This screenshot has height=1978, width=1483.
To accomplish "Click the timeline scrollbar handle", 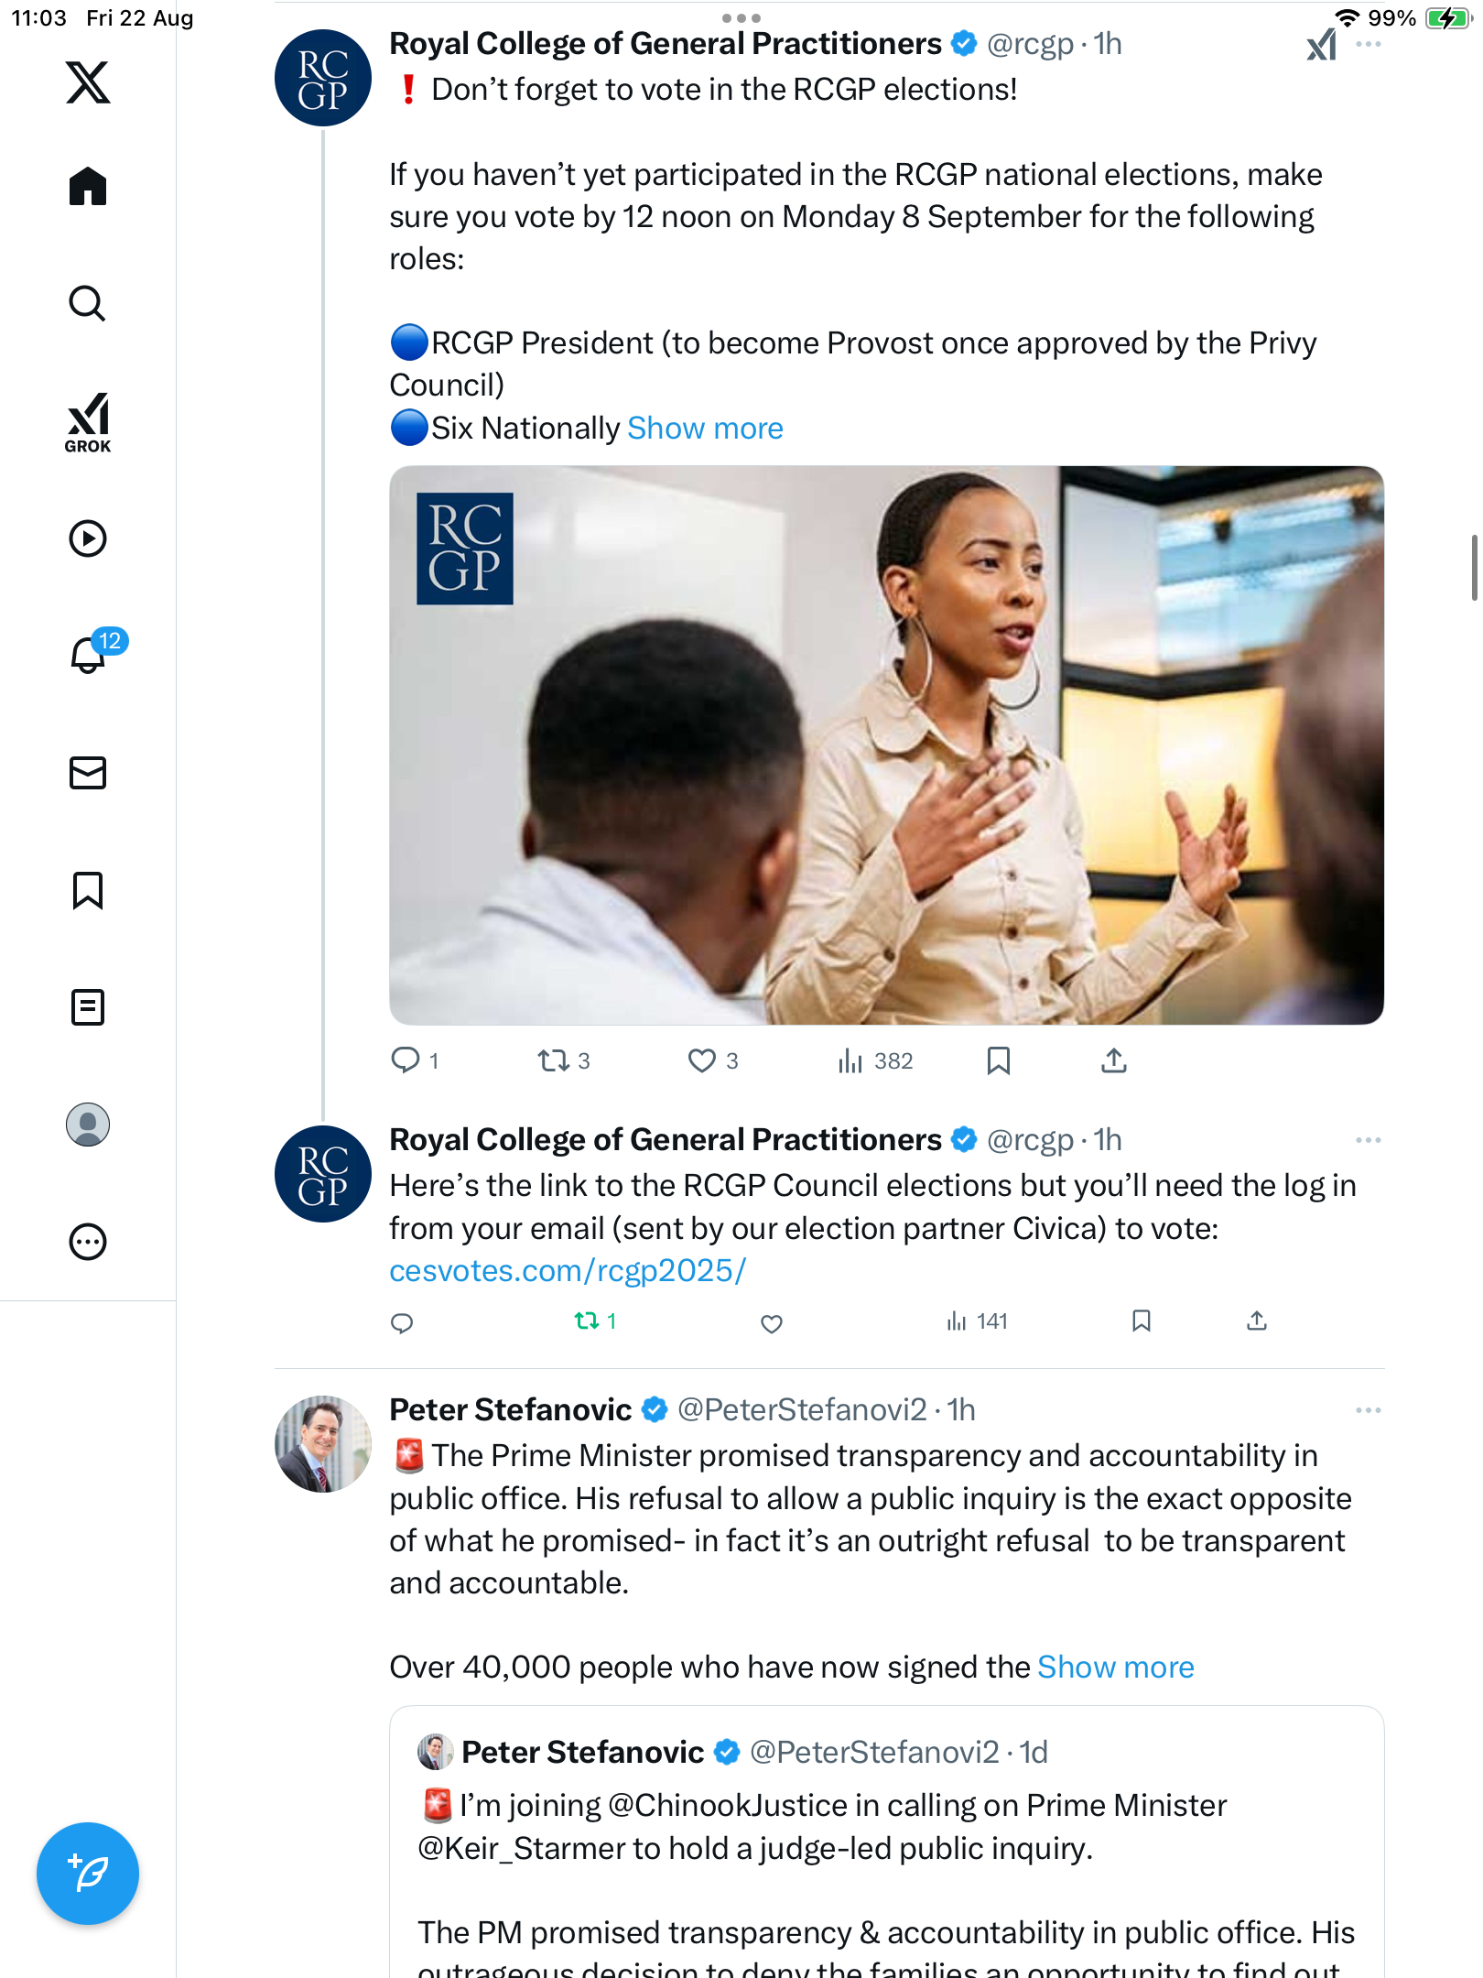I will [1473, 568].
